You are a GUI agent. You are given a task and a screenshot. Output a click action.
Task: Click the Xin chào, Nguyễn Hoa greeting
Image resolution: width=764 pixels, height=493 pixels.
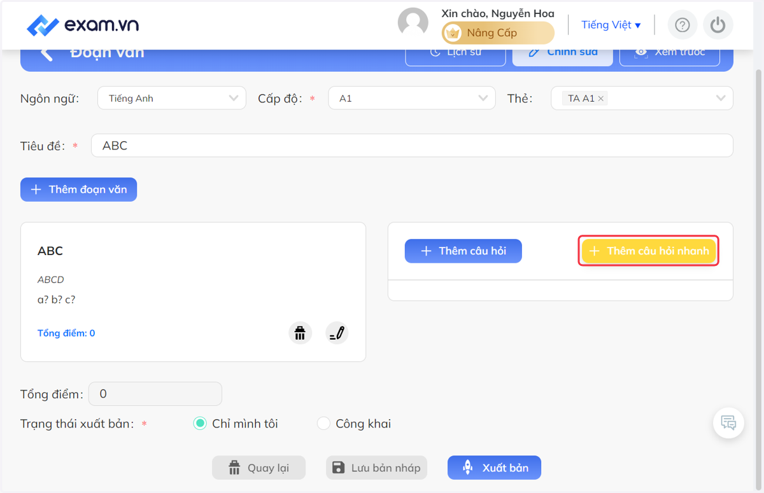[498, 13]
